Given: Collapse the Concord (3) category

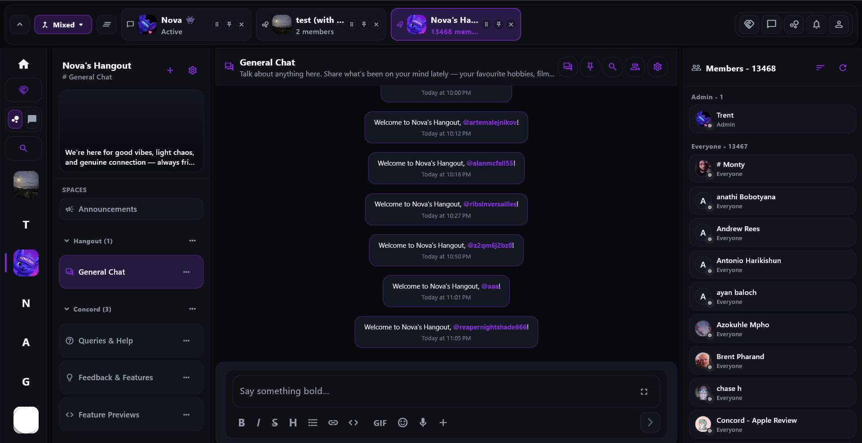Looking at the screenshot, I should [x=67, y=309].
